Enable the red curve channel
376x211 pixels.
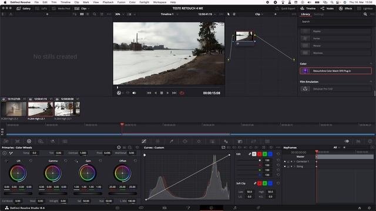click(260, 154)
